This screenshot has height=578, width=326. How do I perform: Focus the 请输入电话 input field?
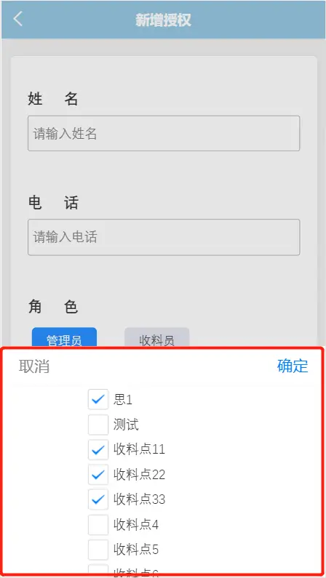coord(164,237)
